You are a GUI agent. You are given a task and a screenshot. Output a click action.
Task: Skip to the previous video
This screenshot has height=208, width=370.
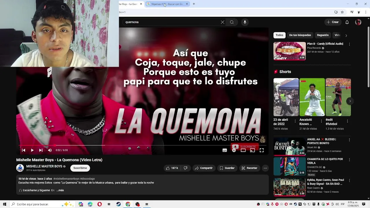click(x=23, y=150)
